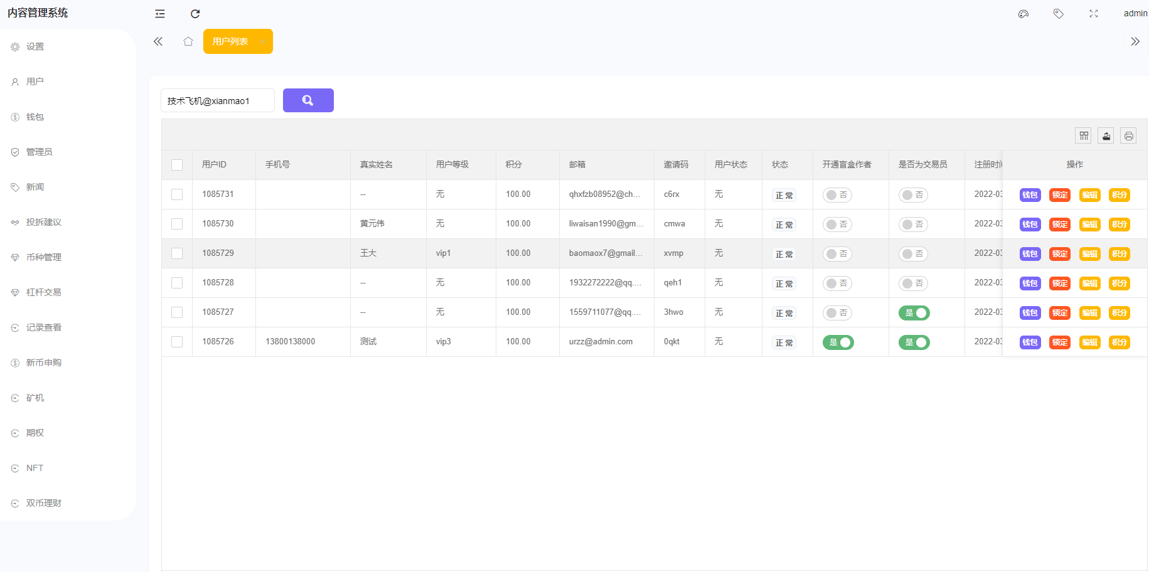The image size is (1149, 572).
Task: Toggle 是否为交易员 for user 1085730
Action: [913, 225]
